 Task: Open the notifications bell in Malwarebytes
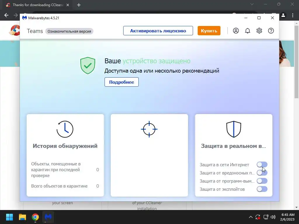click(x=248, y=31)
